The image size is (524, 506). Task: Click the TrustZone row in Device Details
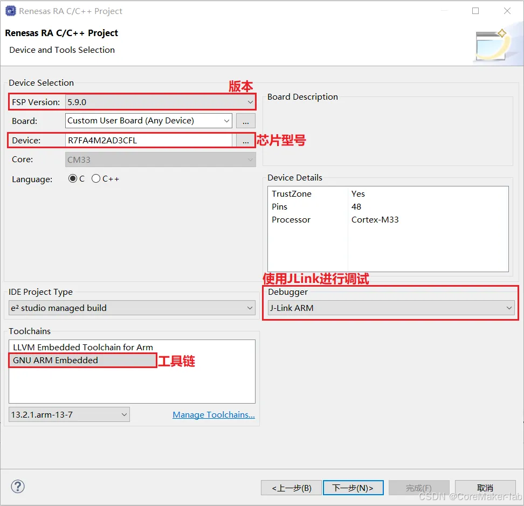point(388,193)
